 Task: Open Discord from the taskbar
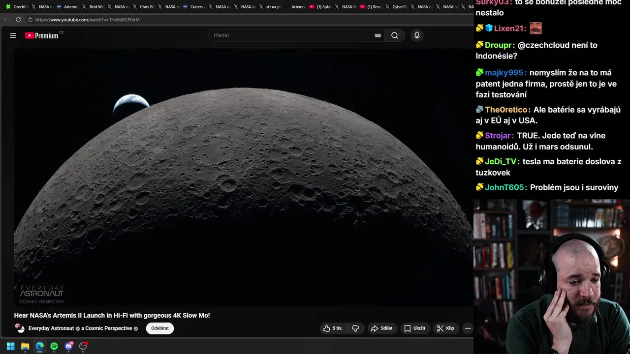tap(68, 346)
